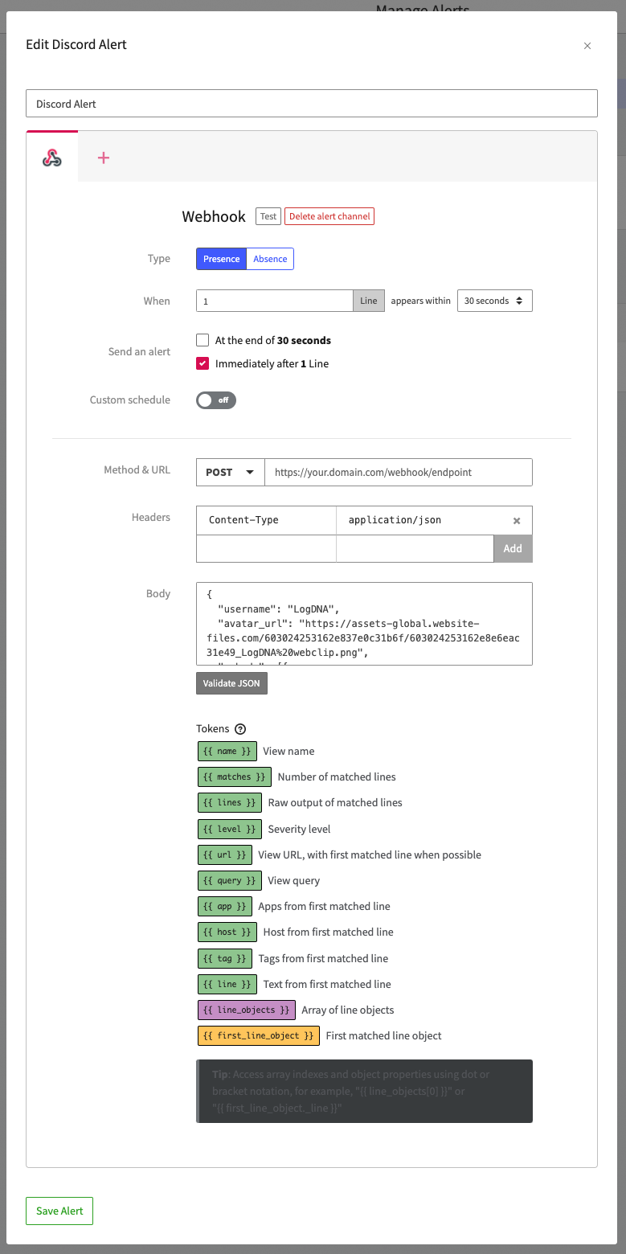Switch alert type to Absence
The width and height of the screenshot is (626, 1254).
(270, 258)
